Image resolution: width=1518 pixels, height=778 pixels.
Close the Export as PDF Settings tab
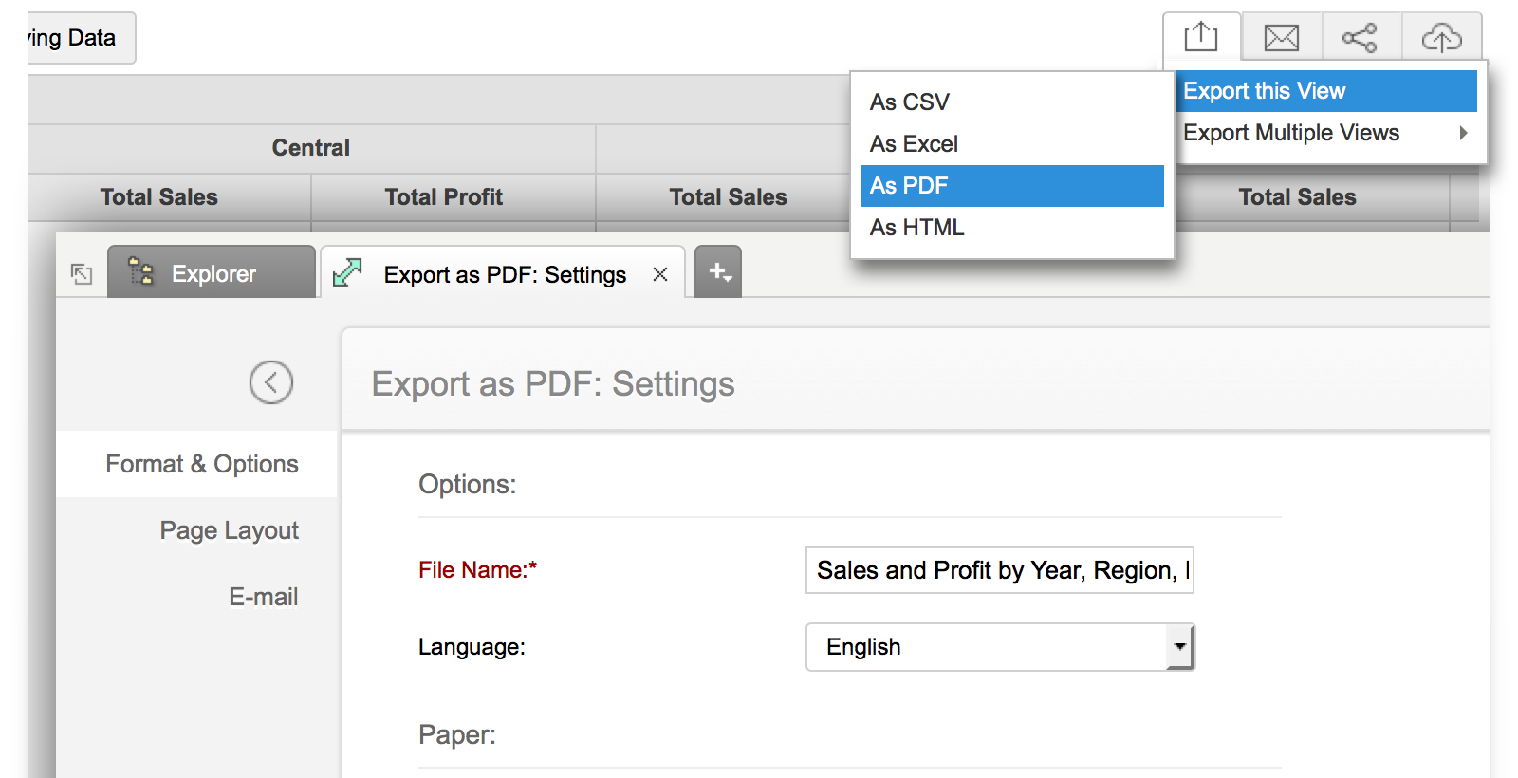[660, 274]
